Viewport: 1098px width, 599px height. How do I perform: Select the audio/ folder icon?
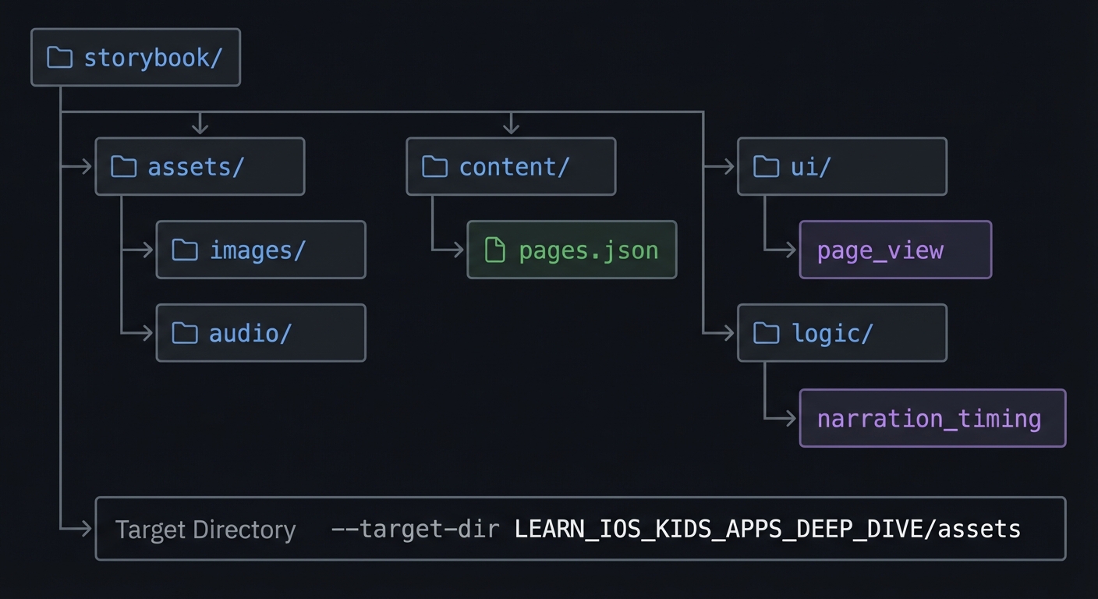(185, 332)
